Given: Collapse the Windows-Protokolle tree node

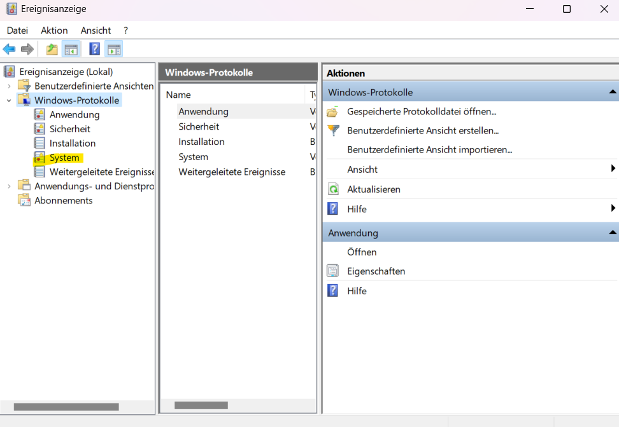Looking at the screenshot, I should (9, 100).
